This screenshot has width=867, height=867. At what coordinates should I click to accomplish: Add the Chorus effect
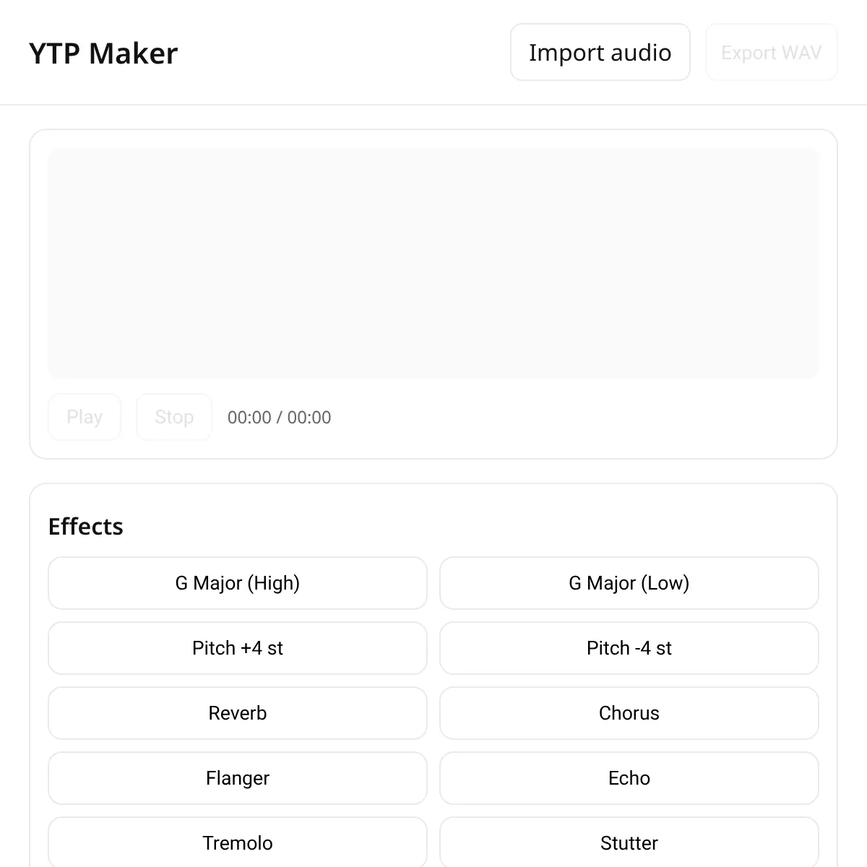[x=629, y=713]
